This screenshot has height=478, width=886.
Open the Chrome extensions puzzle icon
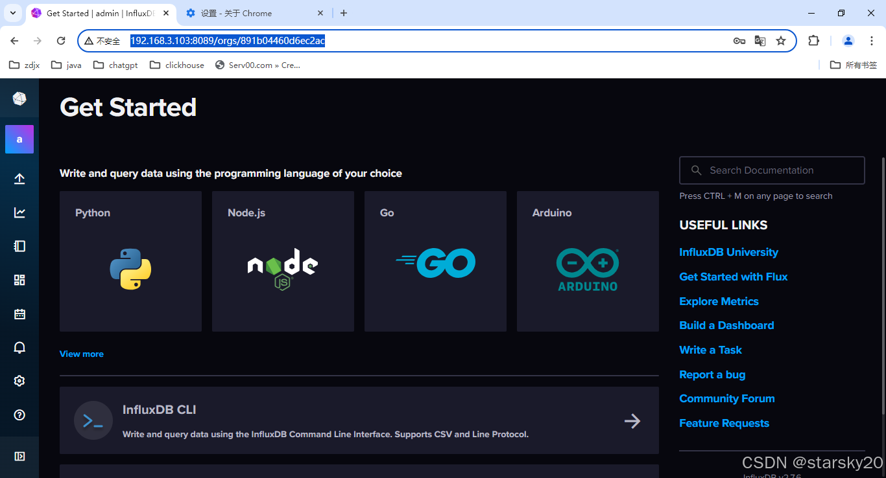tap(813, 40)
